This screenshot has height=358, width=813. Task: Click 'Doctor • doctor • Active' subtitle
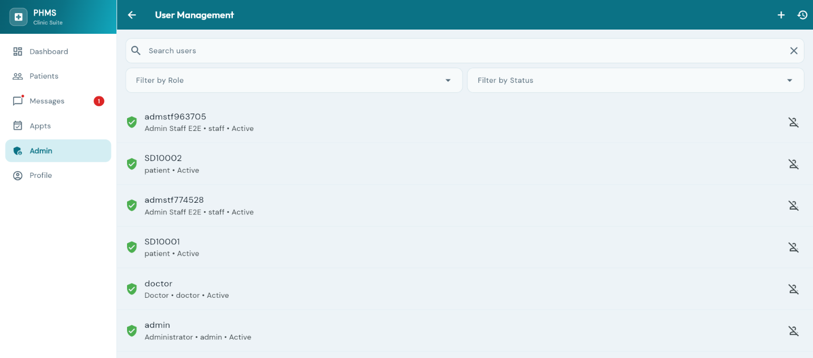pyautogui.click(x=187, y=295)
